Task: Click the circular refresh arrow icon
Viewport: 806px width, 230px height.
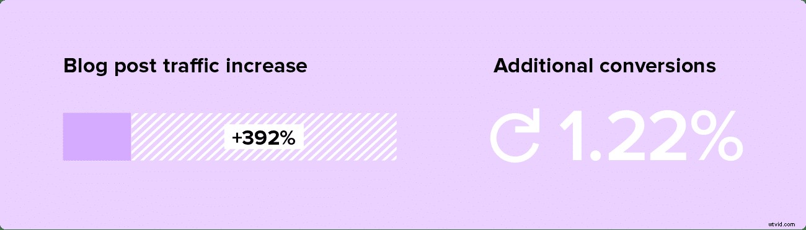Action: (x=516, y=136)
